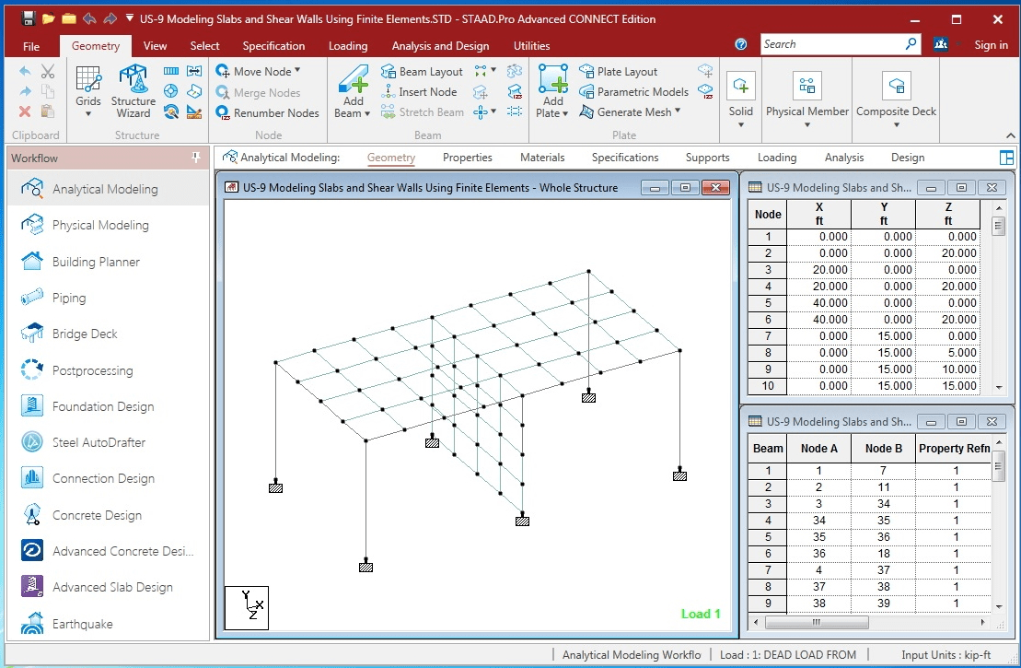Open the Analysis and Design menu

[x=440, y=45]
